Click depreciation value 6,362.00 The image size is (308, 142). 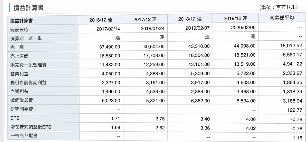(200, 101)
